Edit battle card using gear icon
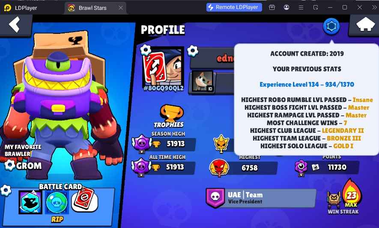Viewport: 379px width, 228px height. (6, 191)
